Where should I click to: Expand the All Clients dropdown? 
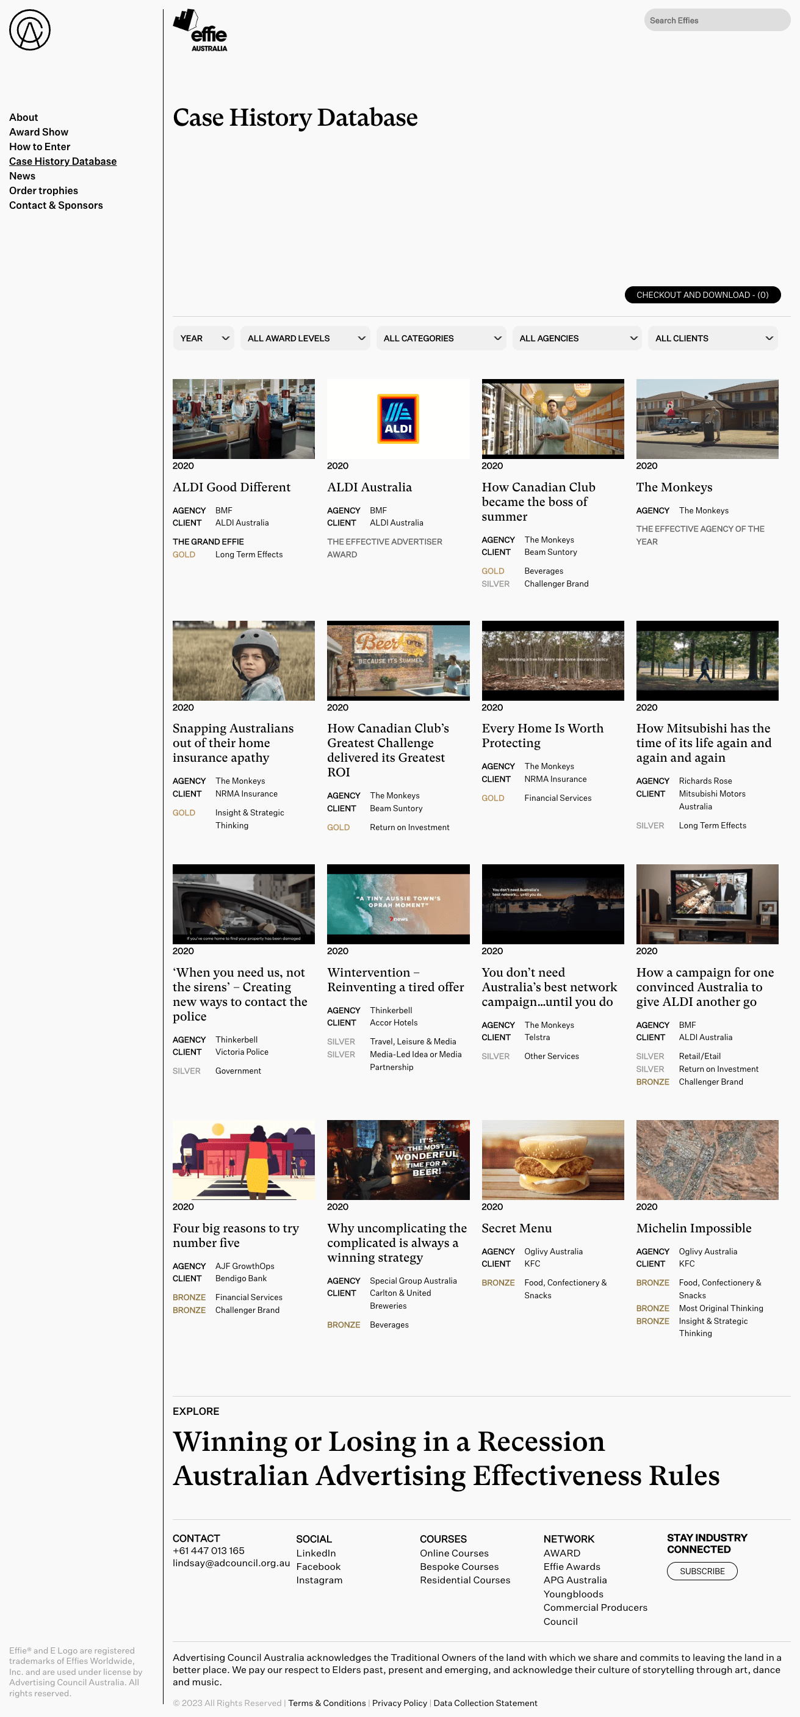pos(712,338)
